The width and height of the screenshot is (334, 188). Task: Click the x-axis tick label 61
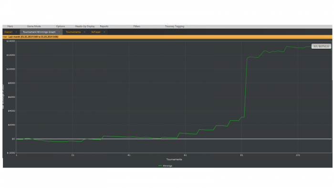(185, 155)
